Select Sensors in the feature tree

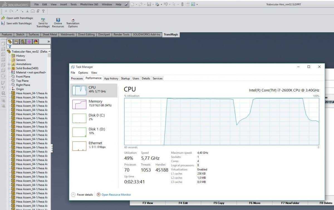coord(21,60)
